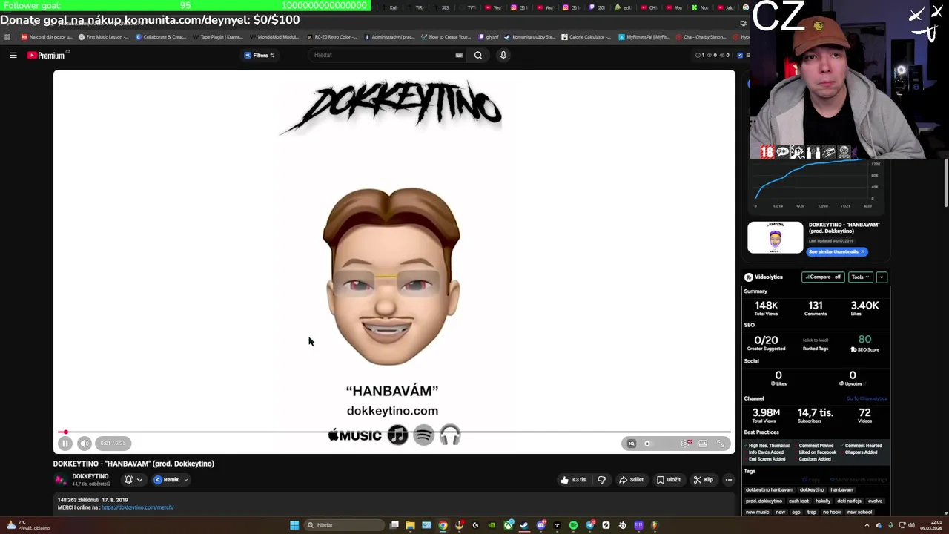Open the on-screen keyboard icon in search bar
This screenshot has width=949, height=534.
[x=459, y=55]
